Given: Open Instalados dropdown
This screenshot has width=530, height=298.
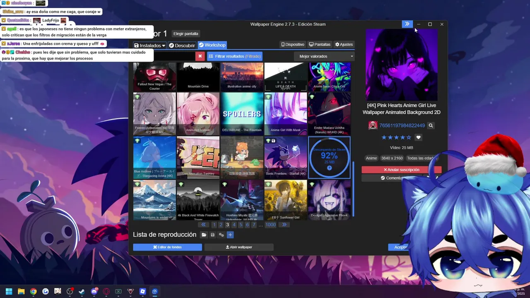Looking at the screenshot, I should pos(149,46).
